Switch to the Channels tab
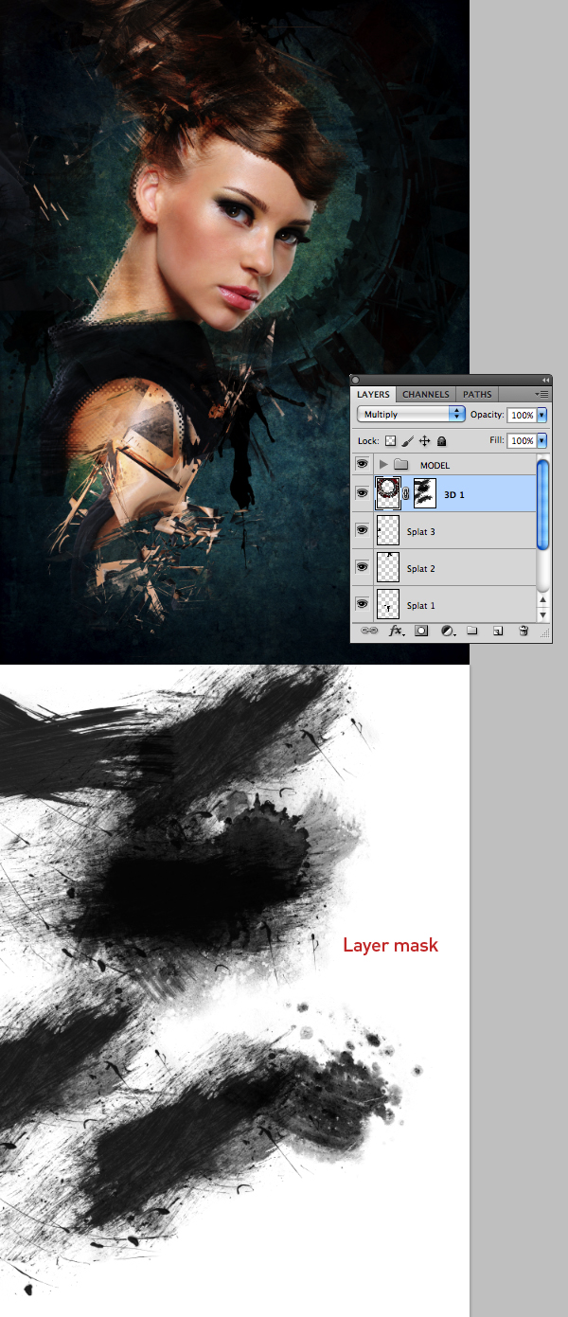This screenshot has height=1317, width=568. 426,394
